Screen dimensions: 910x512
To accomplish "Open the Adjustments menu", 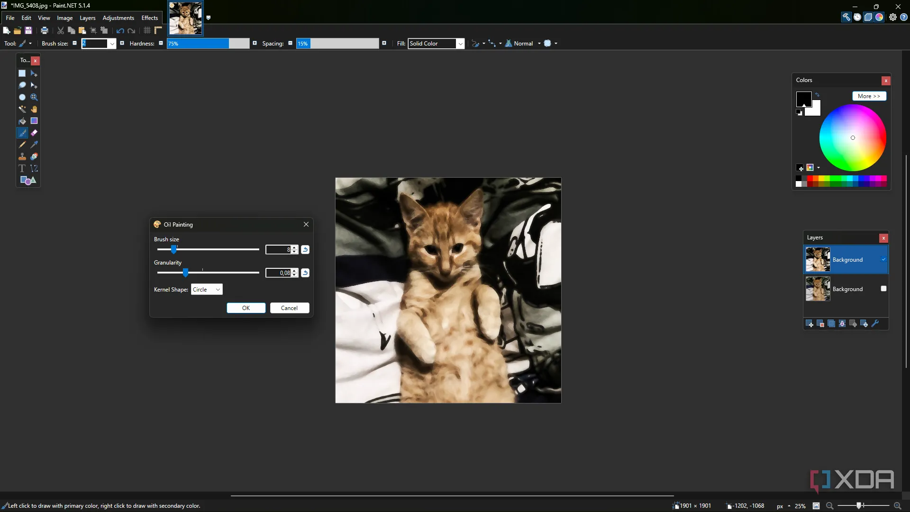I will [x=118, y=18].
